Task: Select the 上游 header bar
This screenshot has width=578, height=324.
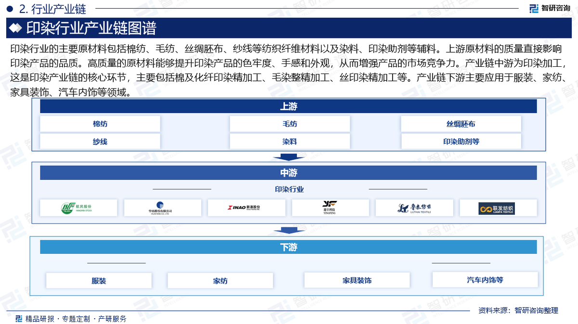Action: pyautogui.click(x=288, y=106)
